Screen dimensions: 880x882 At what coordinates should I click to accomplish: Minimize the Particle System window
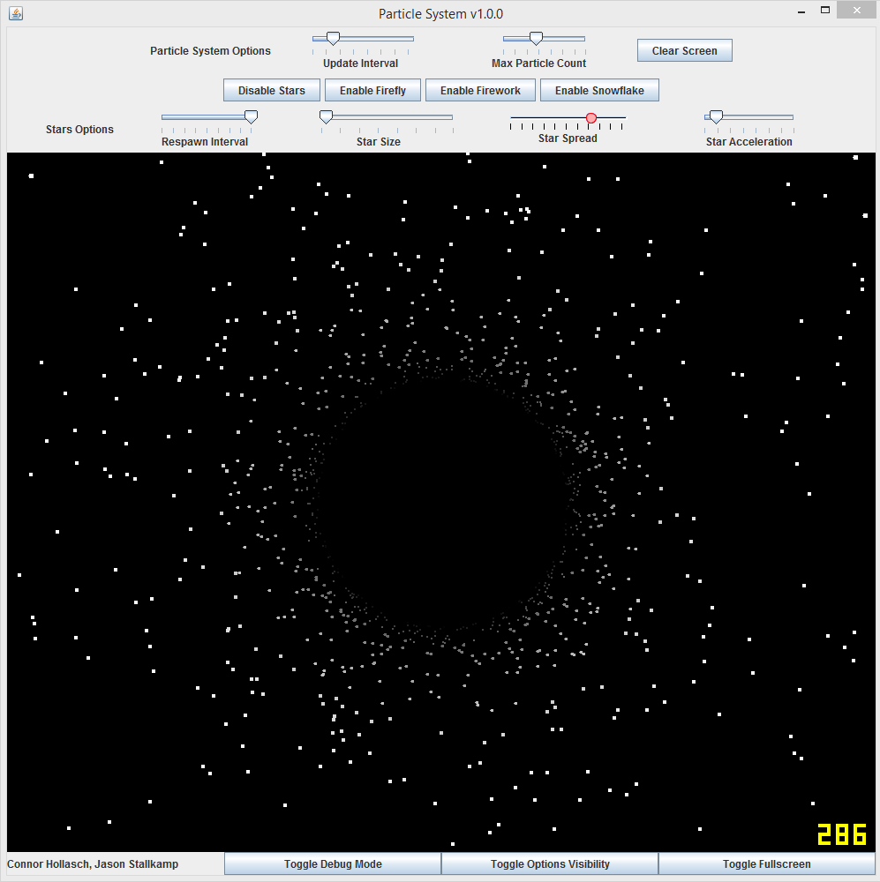801,11
